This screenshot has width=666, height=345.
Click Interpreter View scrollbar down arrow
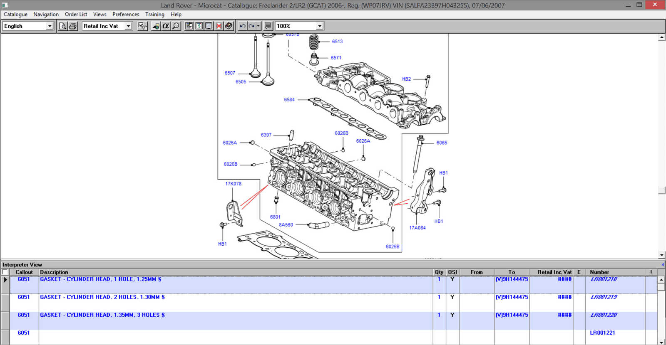coord(661,342)
